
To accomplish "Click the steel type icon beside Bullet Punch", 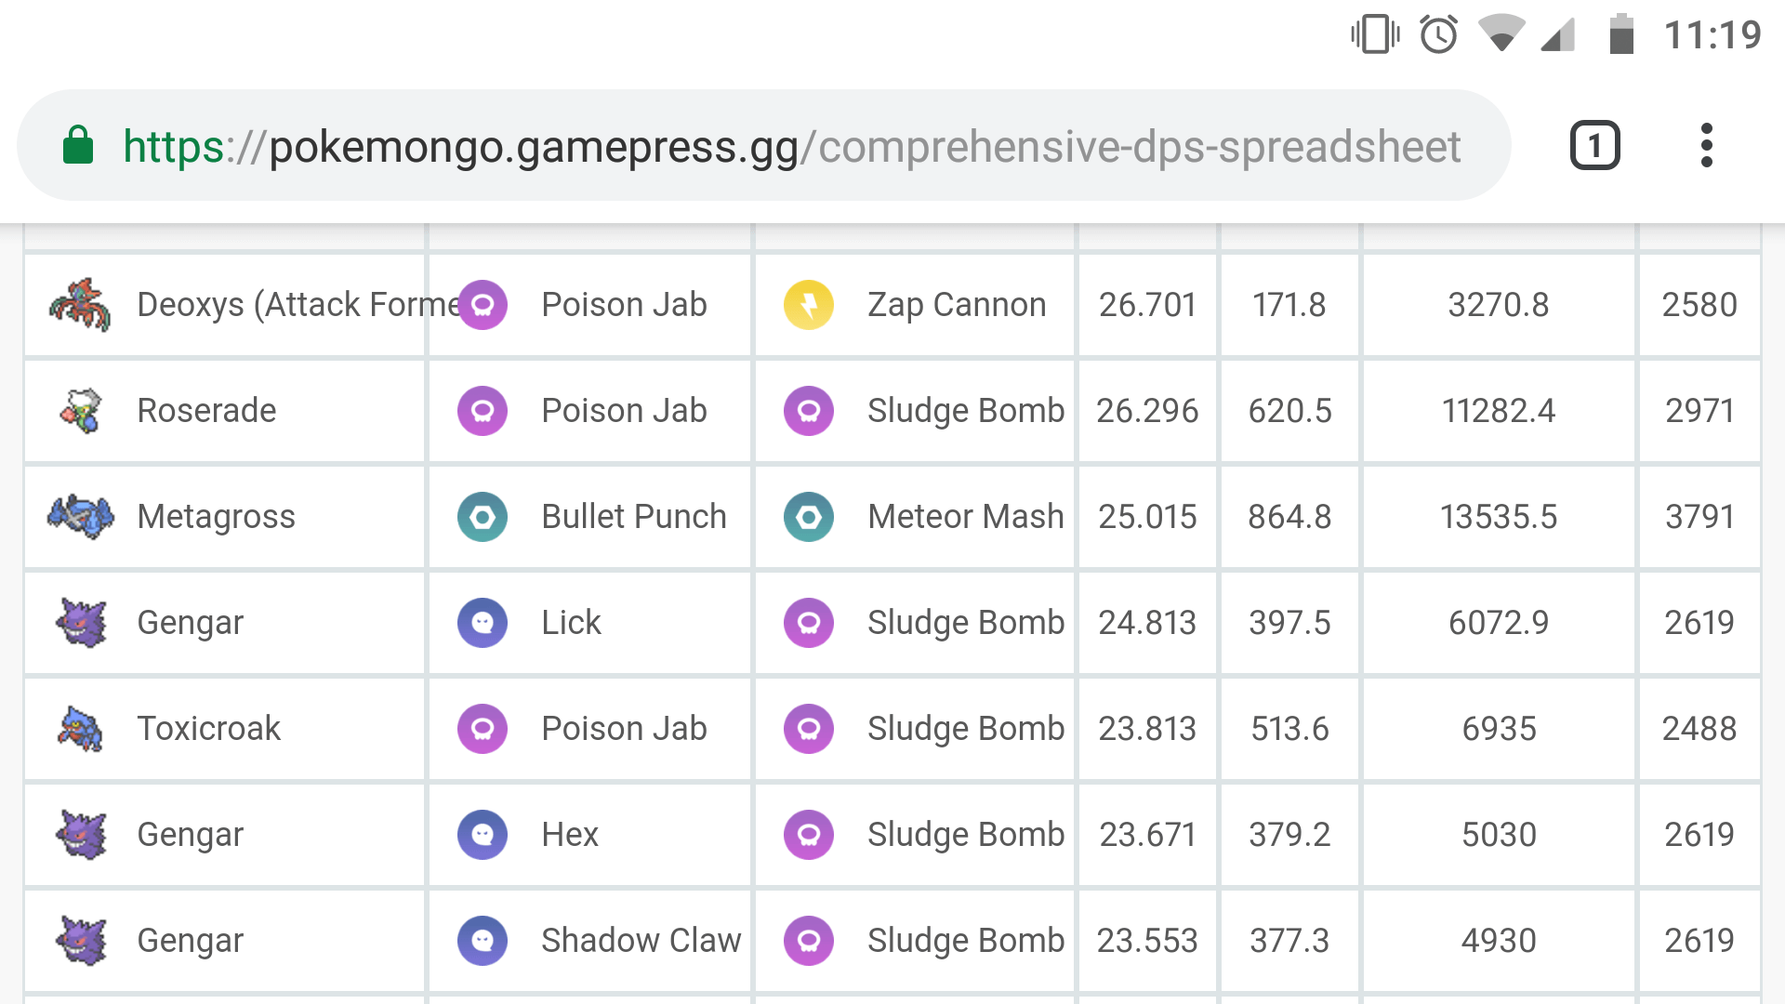I will (x=483, y=517).
